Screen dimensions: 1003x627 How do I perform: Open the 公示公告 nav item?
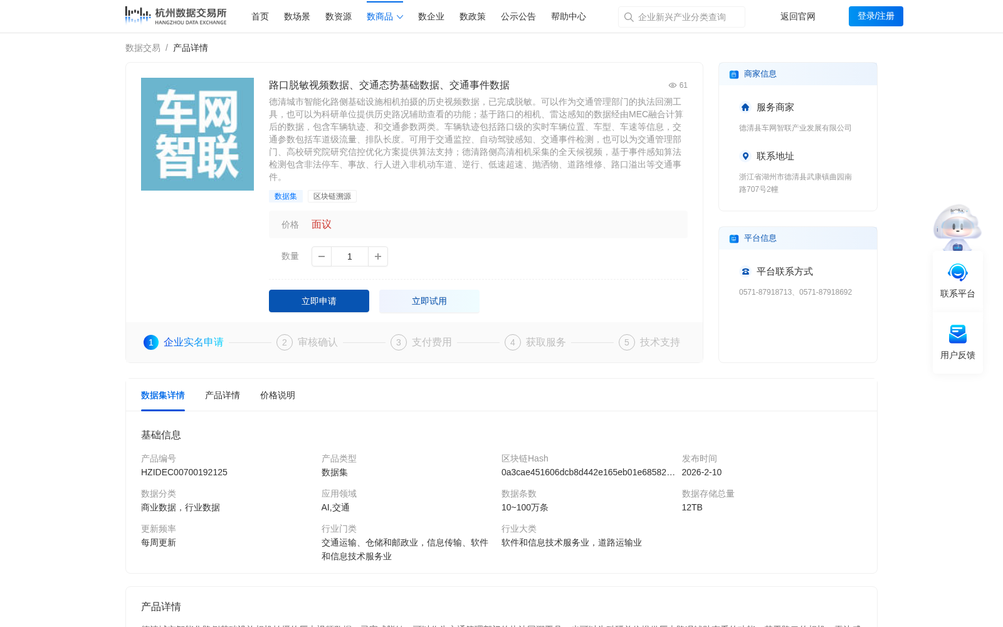point(518,16)
